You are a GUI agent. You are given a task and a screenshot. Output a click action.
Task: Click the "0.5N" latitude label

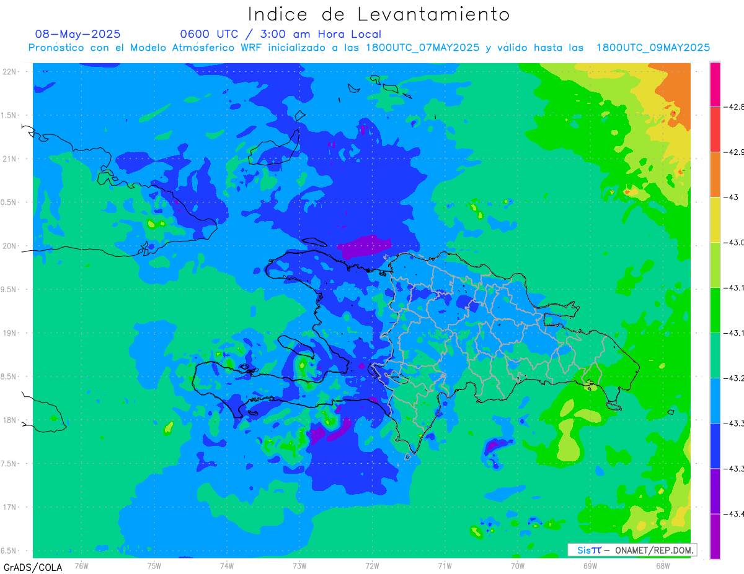[x=9, y=202]
